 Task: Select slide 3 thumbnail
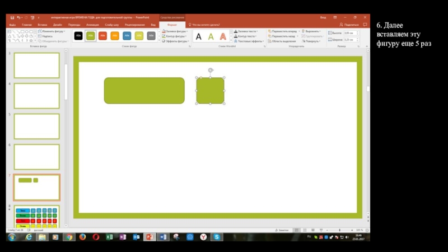37,65
